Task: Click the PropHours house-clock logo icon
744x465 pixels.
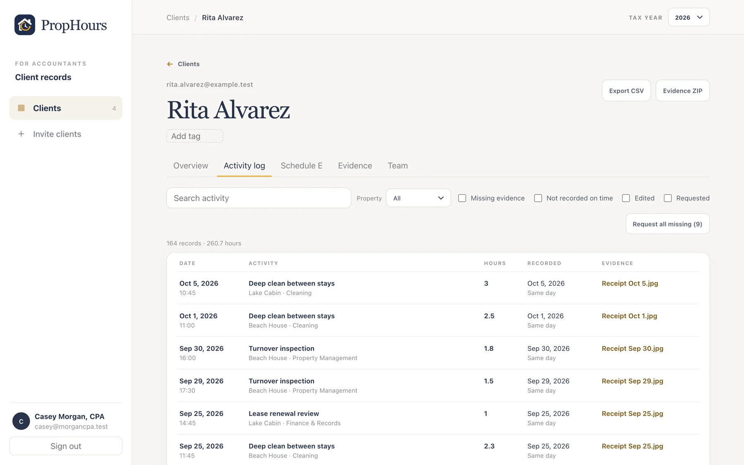Action: [25, 25]
